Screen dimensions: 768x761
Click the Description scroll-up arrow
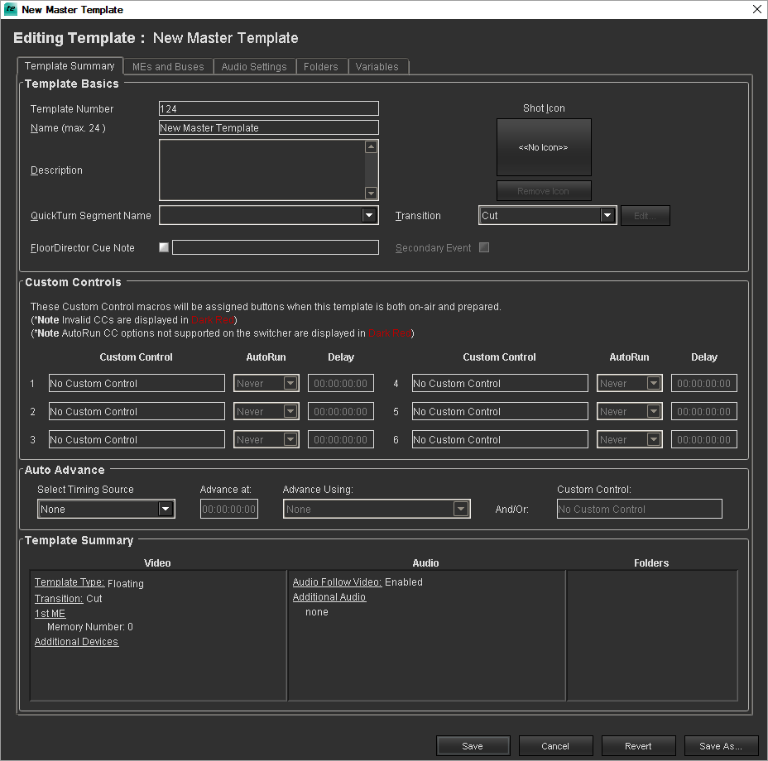tap(371, 146)
